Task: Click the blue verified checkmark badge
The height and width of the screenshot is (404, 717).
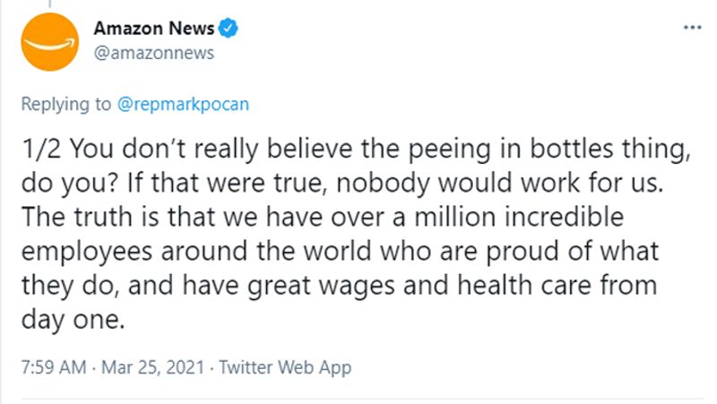Action: tap(228, 29)
